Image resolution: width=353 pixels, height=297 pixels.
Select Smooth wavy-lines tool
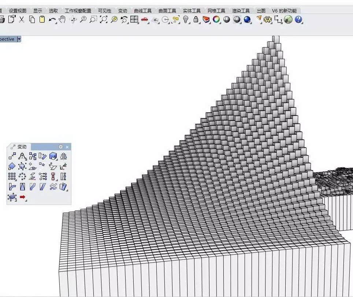[53, 187]
